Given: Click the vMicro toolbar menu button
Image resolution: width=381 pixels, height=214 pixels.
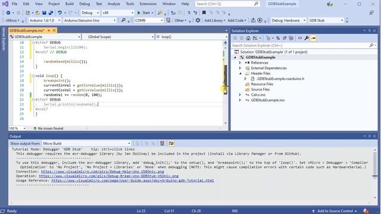Looking at the screenshot, I should pos(12,20).
